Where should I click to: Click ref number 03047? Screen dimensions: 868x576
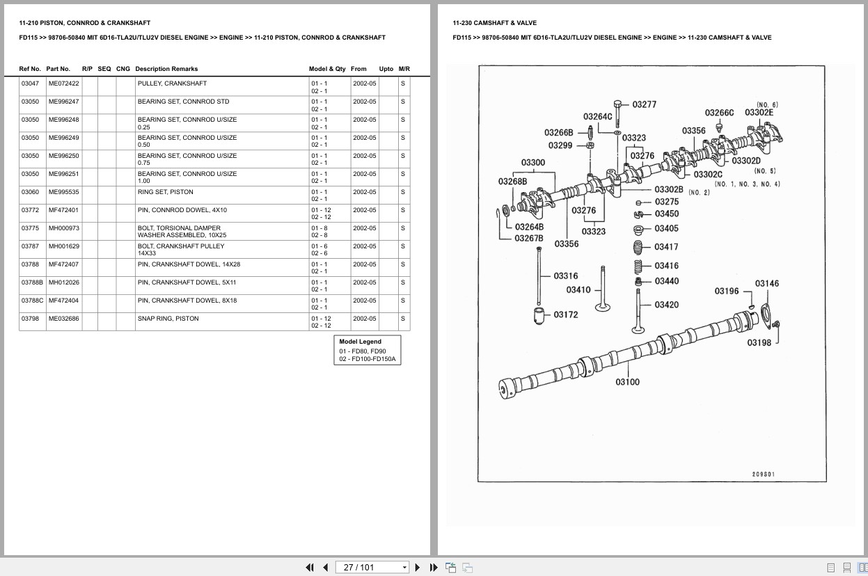[x=30, y=83]
